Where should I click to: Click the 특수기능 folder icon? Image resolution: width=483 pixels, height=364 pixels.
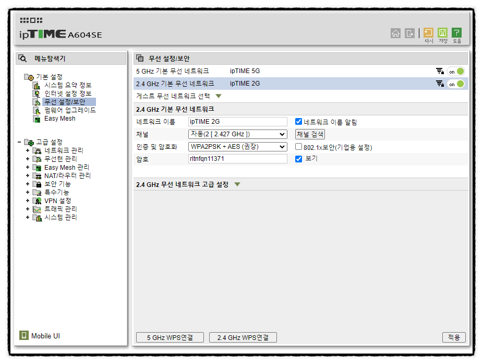click(x=37, y=193)
